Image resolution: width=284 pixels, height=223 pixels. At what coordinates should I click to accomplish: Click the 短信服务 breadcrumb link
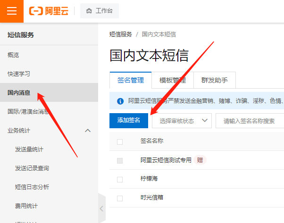[x=121, y=34]
